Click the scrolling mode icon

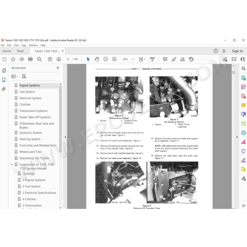[x=152, y=59]
